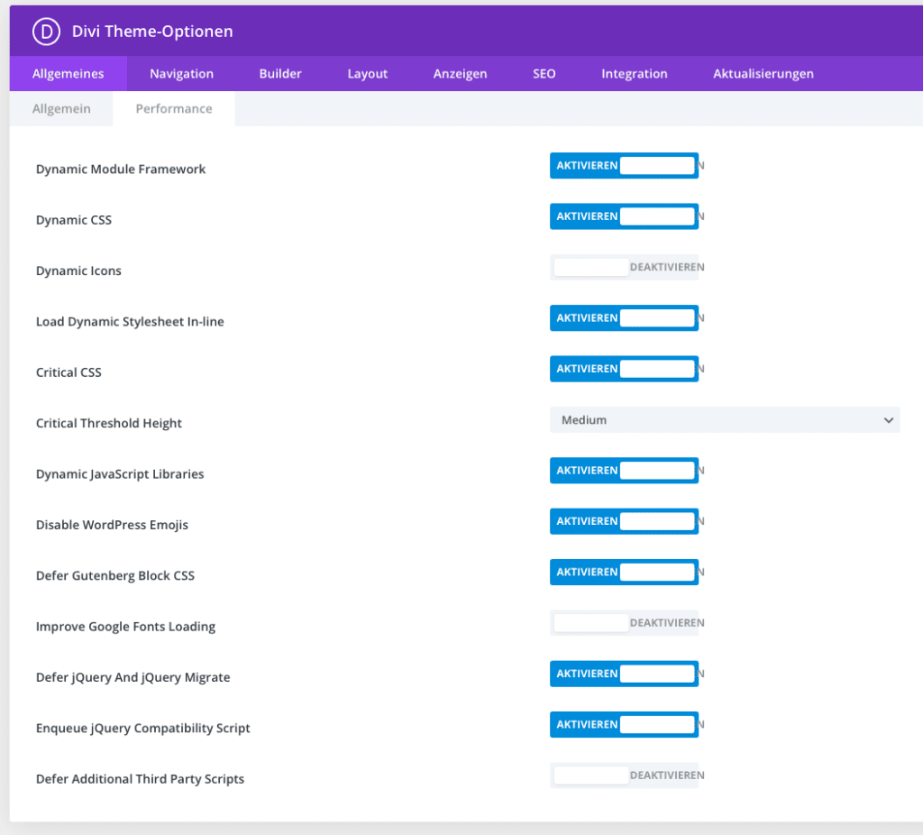Screen dimensions: 923x835
Task: Turn off Dynamic CSS
Action: tap(624, 216)
